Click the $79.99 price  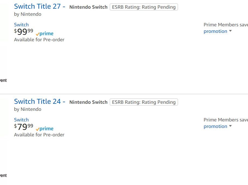[x=24, y=127]
